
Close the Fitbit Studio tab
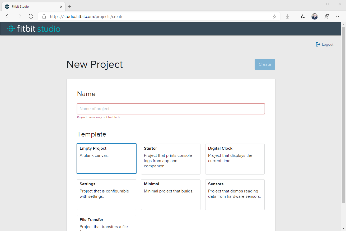61,7
